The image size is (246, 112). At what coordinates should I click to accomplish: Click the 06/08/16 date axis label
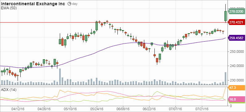tap(123, 109)
